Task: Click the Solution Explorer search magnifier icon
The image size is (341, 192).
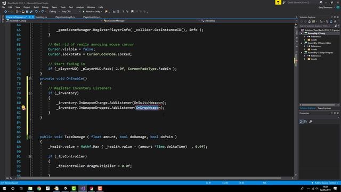Action: [x=336, y=26]
